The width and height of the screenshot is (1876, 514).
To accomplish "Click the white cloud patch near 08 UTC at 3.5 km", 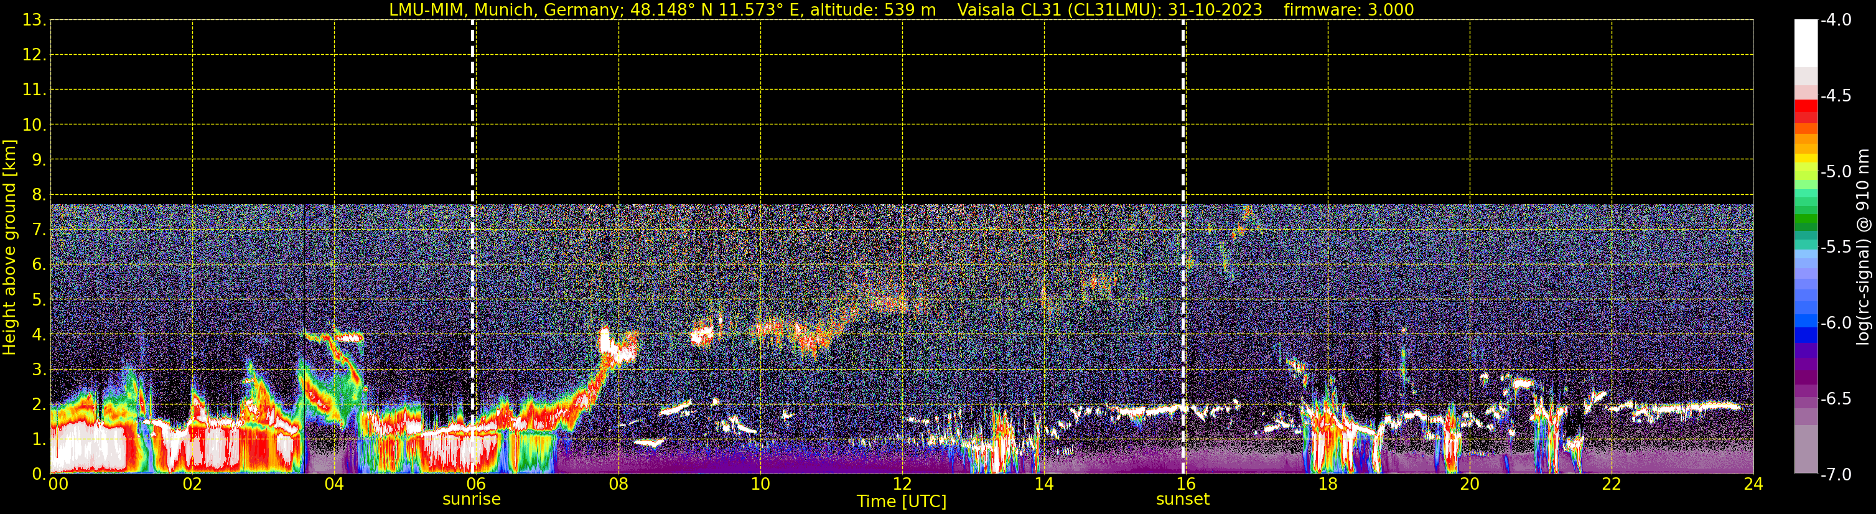I will coord(618,348).
